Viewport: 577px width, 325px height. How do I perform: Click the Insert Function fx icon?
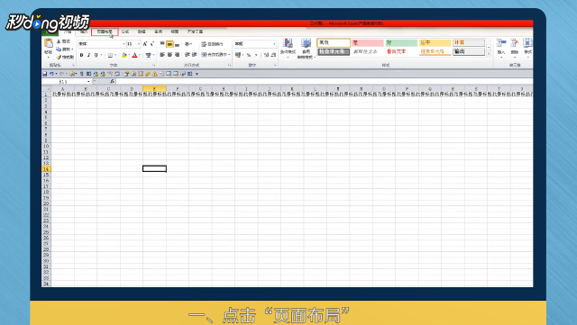[112, 81]
